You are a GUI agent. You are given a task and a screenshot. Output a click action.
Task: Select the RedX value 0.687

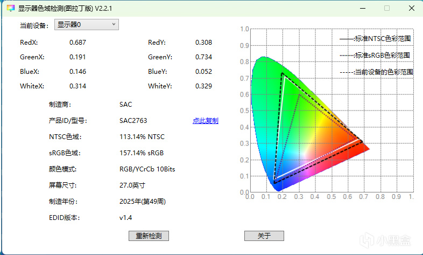[x=77, y=43]
